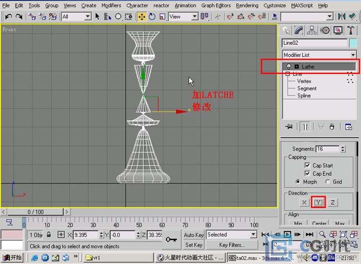Activate the Select Object arrow tool

coord(97,17)
